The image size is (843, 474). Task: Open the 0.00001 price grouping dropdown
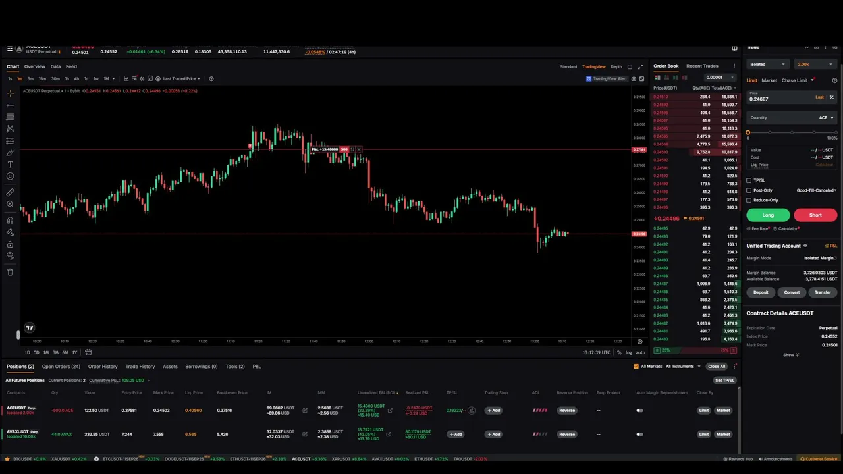pos(719,78)
